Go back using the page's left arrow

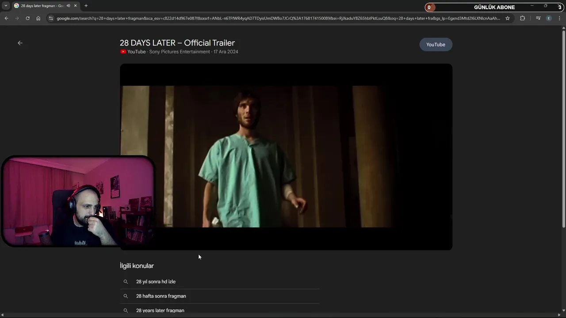point(20,43)
